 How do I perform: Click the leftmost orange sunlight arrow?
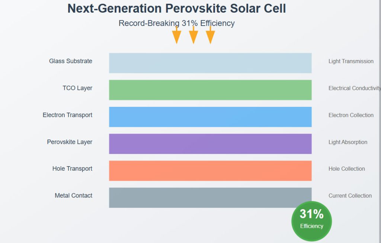pos(177,35)
